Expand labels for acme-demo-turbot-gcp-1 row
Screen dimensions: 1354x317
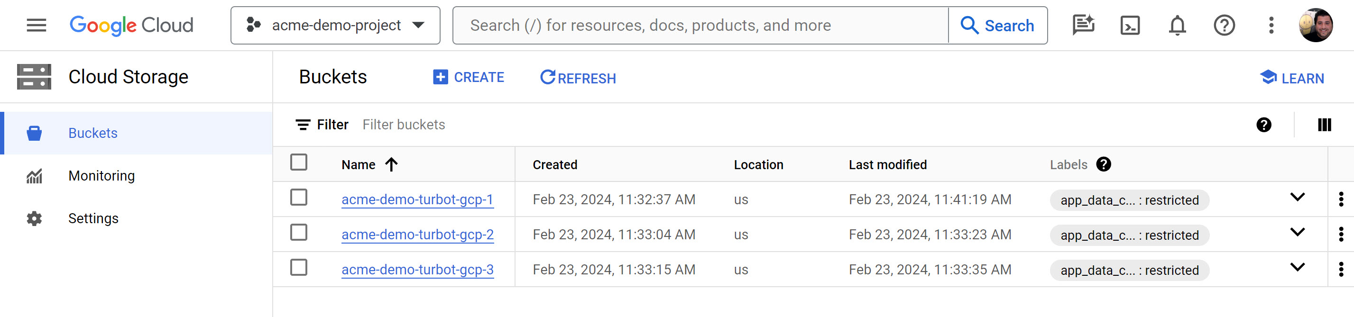[1297, 197]
